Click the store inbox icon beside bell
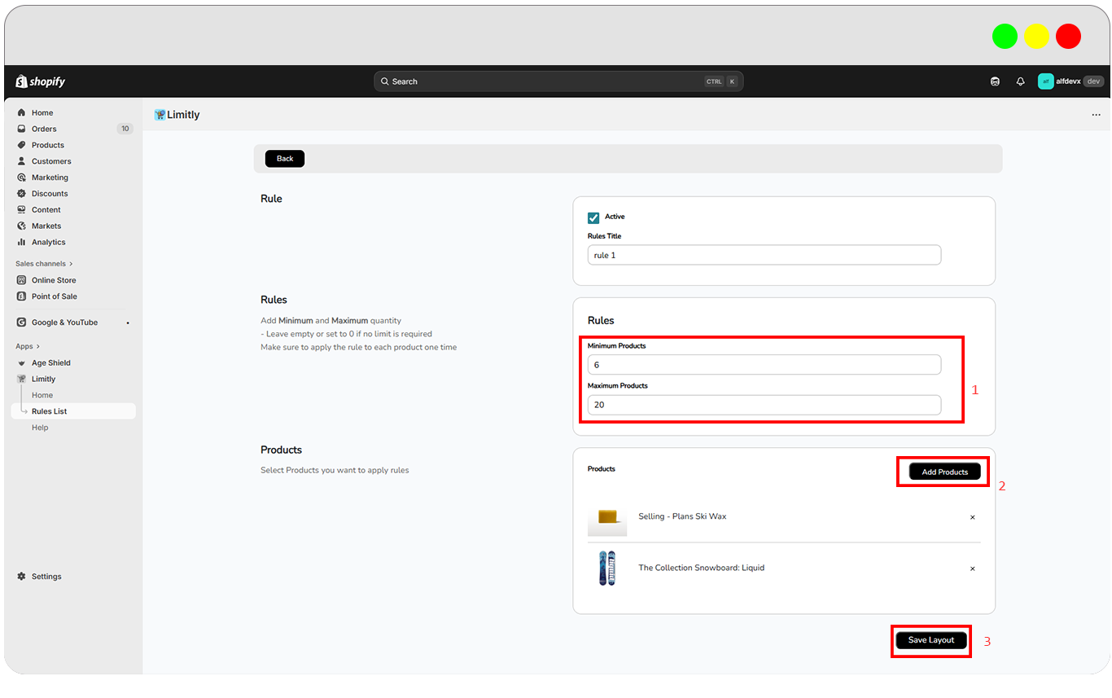The image size is (1112, 698). tap(995, 81)
